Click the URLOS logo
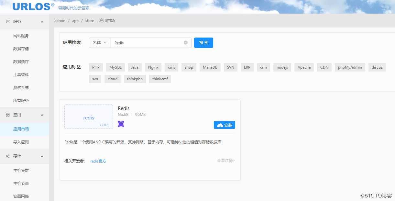 pyautogui.click(x=34, y=6)
